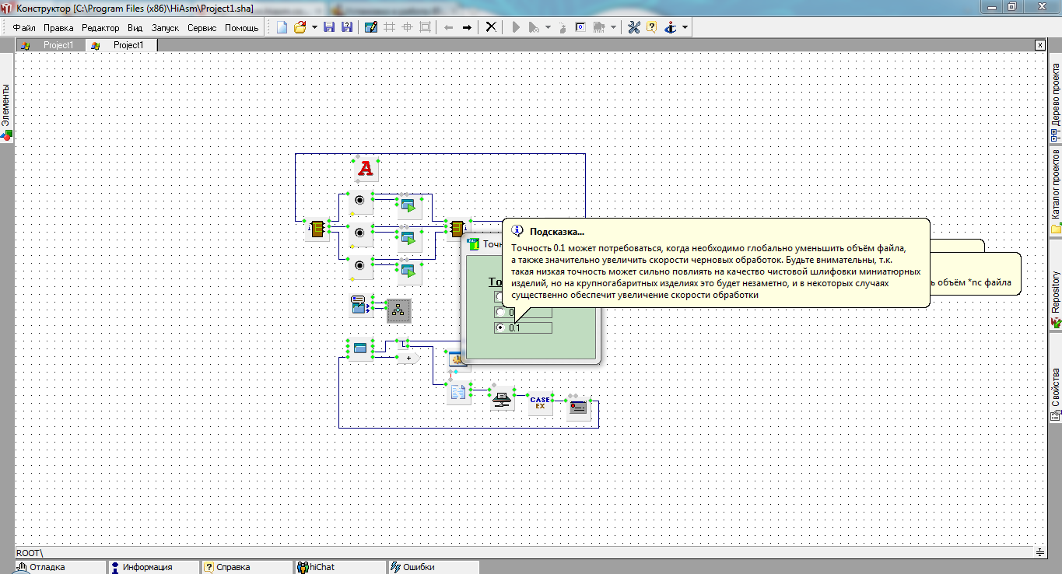The image size is (1062, 574).
Task: Click the anchor toolbar icon
Action: click(670, 27)
